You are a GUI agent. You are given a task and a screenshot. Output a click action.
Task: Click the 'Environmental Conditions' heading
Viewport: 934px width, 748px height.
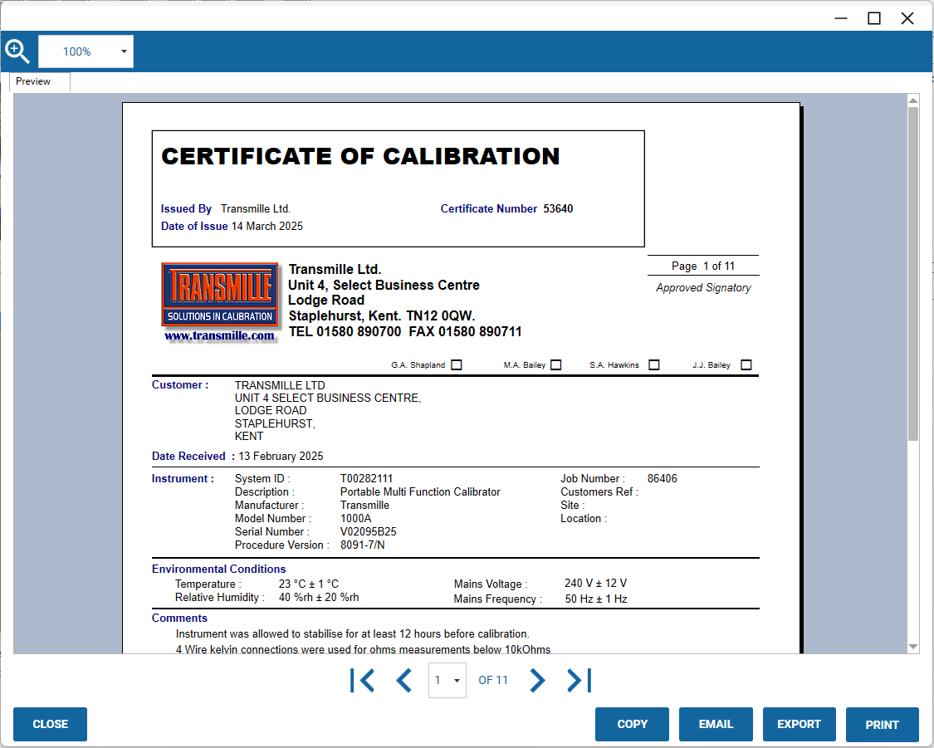click(x=218, y=570)
